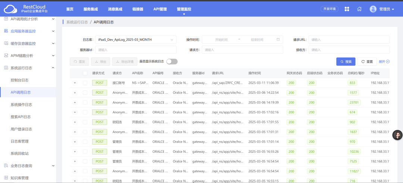Click the 重发 button

point(79,62)
